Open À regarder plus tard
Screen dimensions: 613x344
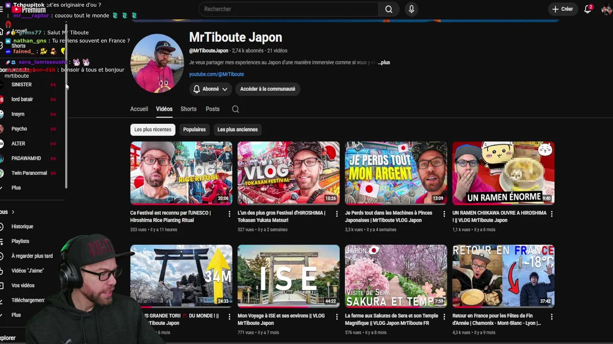[32, 256]
